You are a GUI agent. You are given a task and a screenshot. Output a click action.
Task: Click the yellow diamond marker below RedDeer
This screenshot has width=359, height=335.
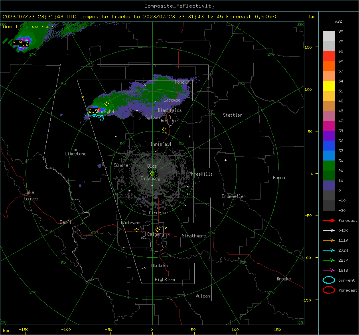point(164,129)
